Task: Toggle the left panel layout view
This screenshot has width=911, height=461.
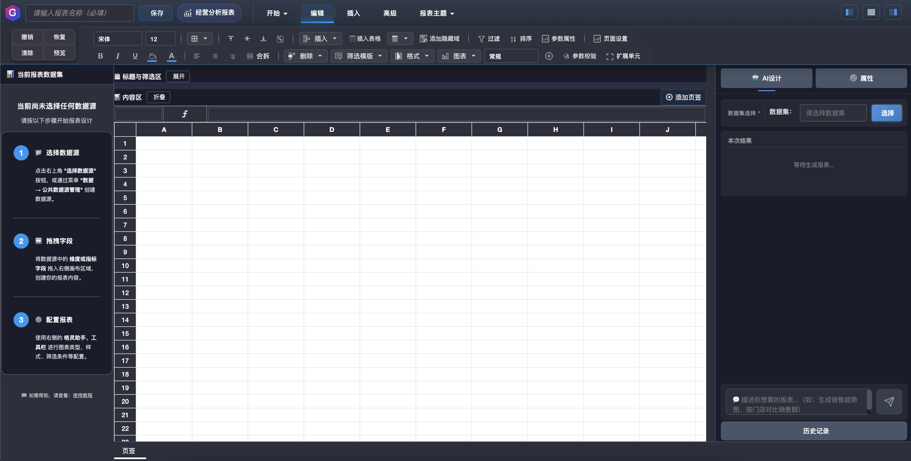Action: (x=849, y=13)
